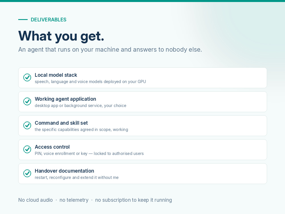The height and width of the screenshot is (214, 285).
Task: Click 'no subscription to keep it running'
Action: pos(133,200)
